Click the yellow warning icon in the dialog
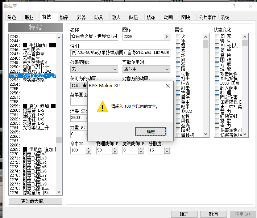The image size is (257, 218). (x=103, y=107)
